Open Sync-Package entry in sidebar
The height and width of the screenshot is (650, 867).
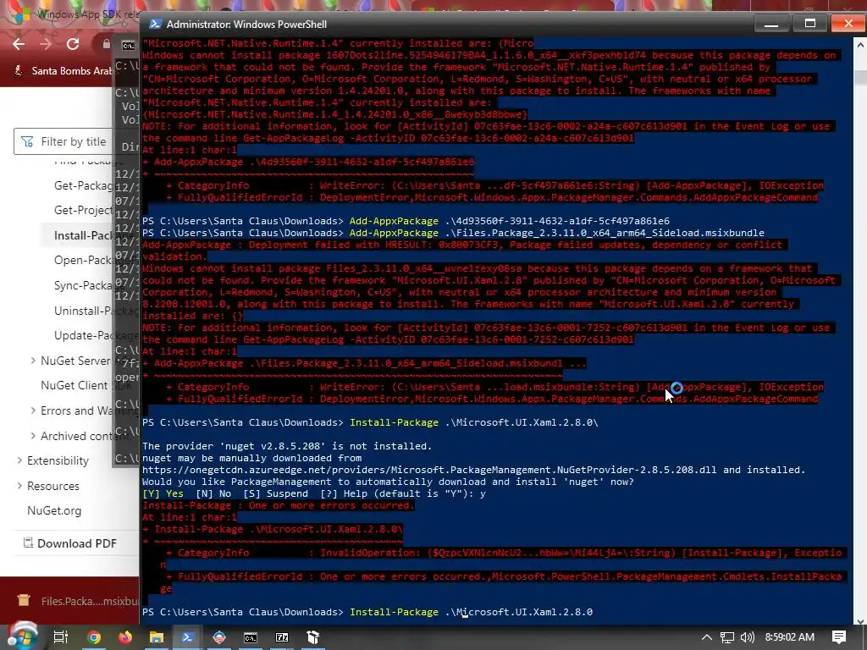click(x=84, y=285)
